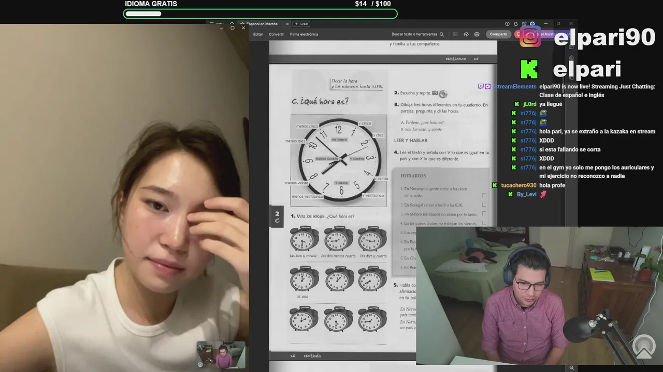The width and height of the screenshot is (663, 372).
Task: Click the $14 / $100 goal text
Action: pyautogui.click(x=373, y=4)
